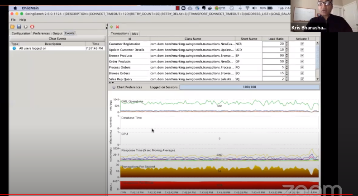Open the volume control in menu bar
This screenshot has width=358, height=196.
pyautogui.click(x=254, y=8)
